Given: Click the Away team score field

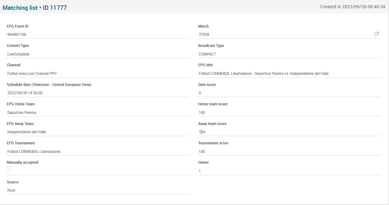Looking at the screenshot, I should pyautogui.click(x=289, y=132).
